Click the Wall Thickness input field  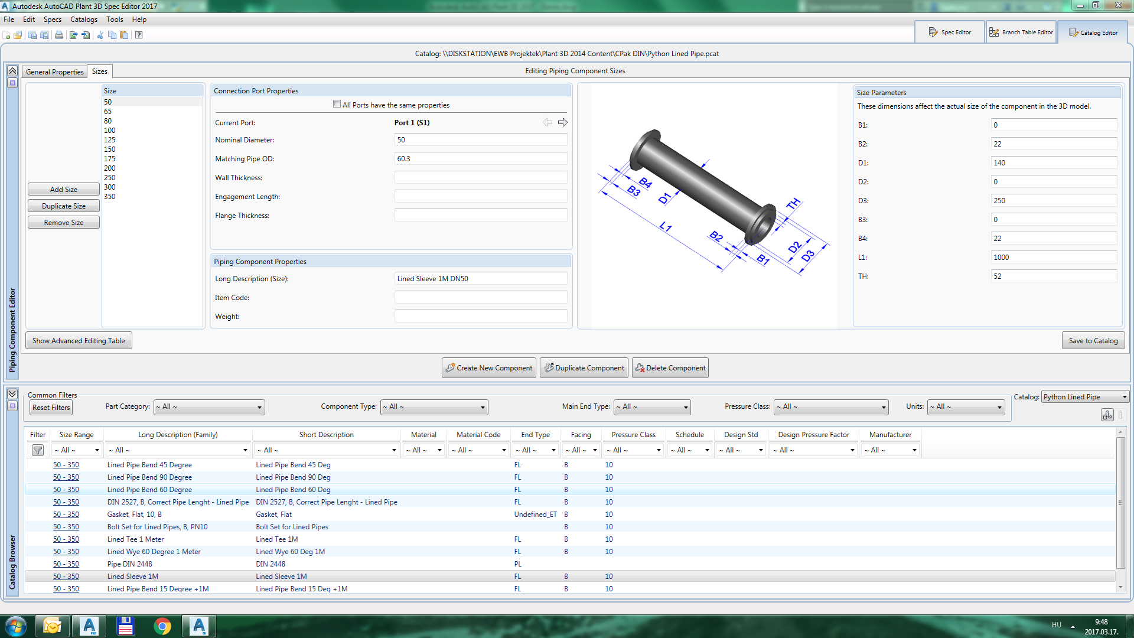pos(480,178)
